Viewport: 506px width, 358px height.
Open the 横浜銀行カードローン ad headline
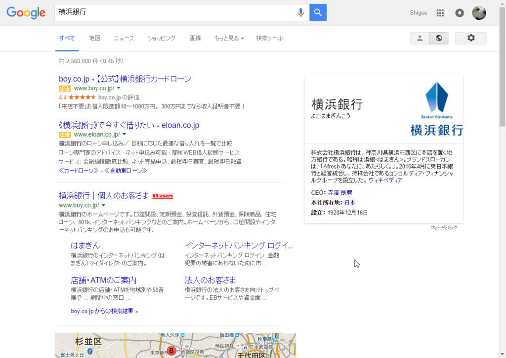[125, 79]
